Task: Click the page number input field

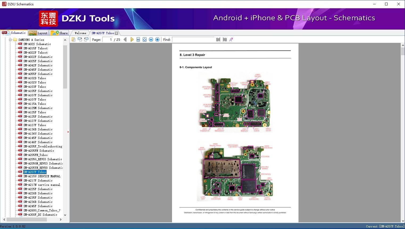Action: 108,39
